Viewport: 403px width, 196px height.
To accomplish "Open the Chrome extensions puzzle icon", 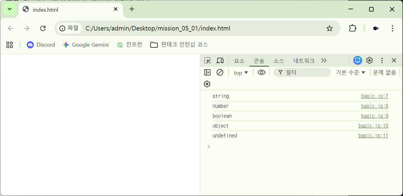I will (x=353, y=28).
